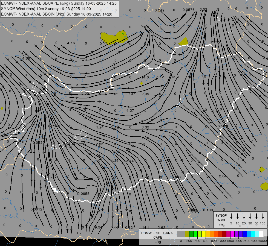Click the 18.0 value on the map
Image resolution: width=268 pixels, height=246 pixels.
pos(175,77)
